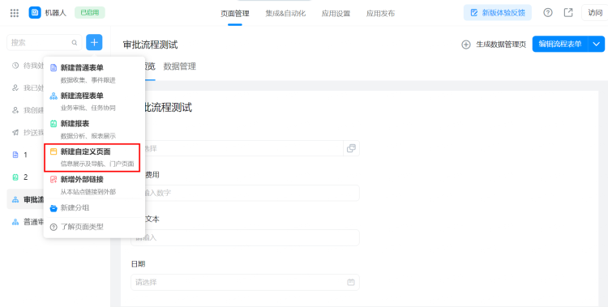Click the 访问 button
Viewport: 608px width, 307px height.
click(x=595, y=13)
